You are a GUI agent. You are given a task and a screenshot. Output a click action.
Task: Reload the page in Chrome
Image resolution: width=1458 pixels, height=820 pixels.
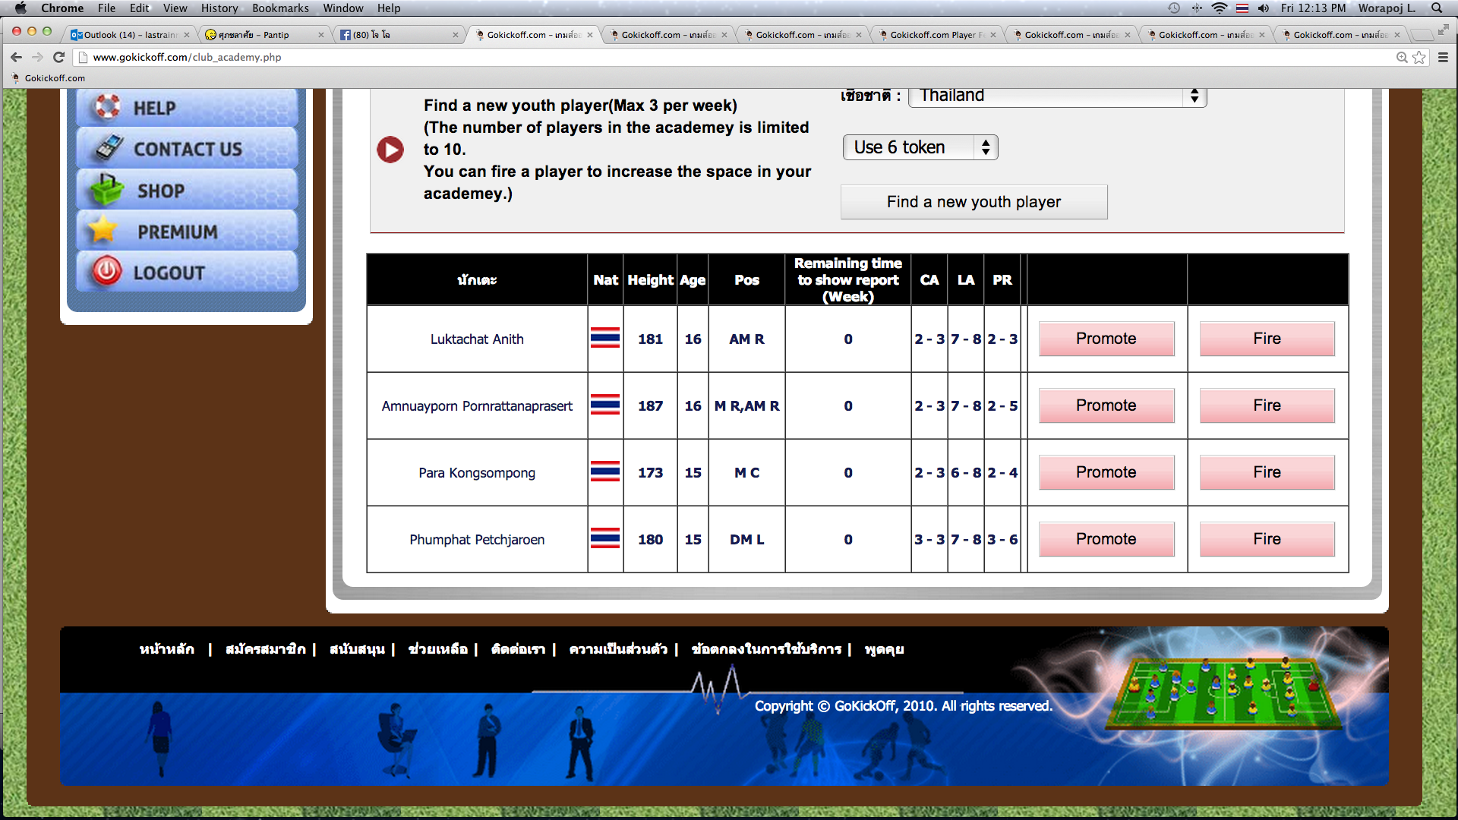coord(58,57)
